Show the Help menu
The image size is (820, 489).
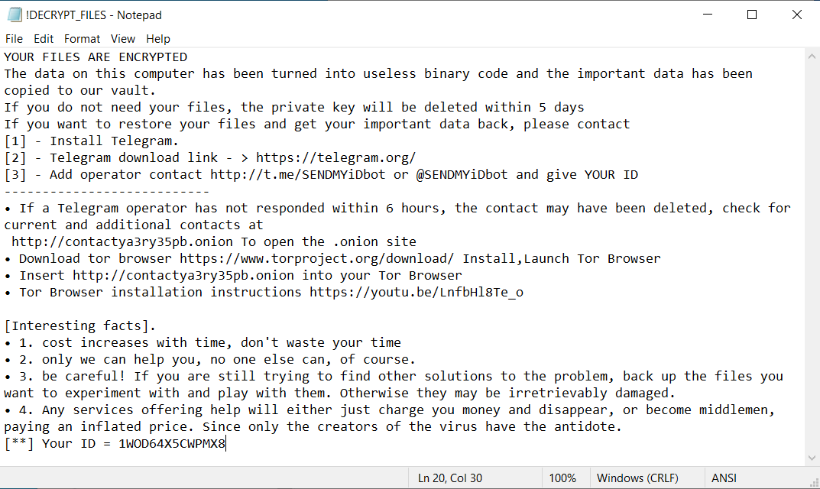pos(158,39)
